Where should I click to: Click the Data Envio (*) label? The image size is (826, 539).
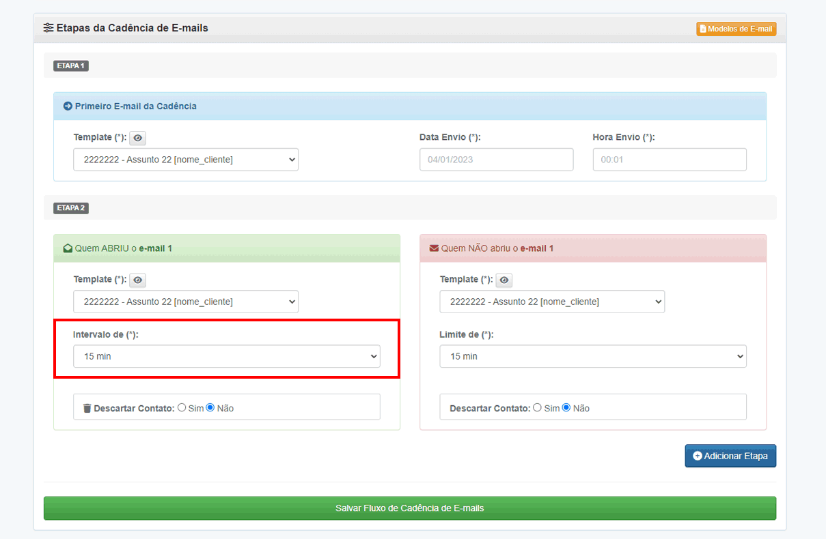(x=450, y=137)
